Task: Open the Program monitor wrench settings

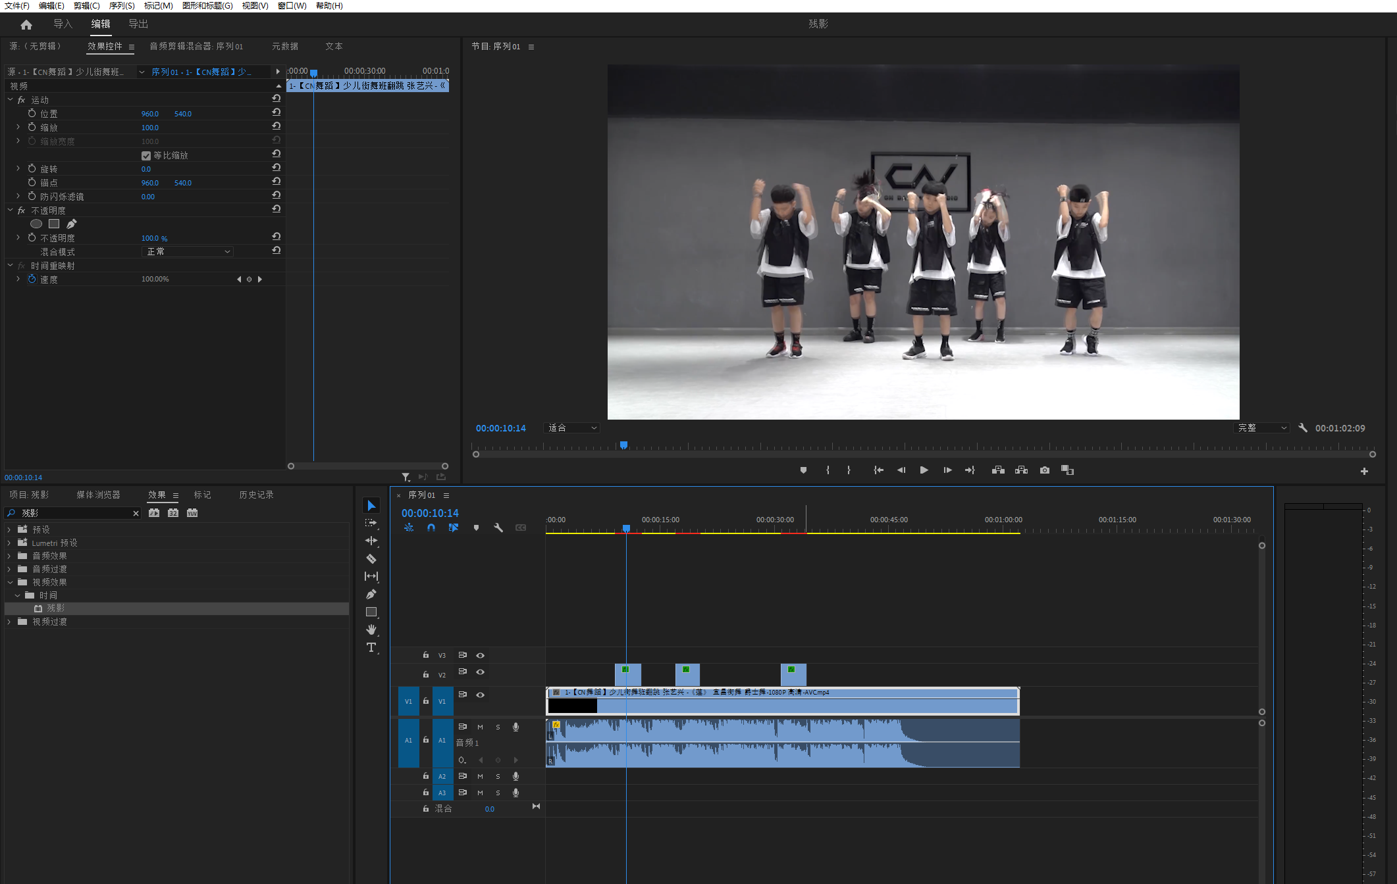Action: point(1302,428)
